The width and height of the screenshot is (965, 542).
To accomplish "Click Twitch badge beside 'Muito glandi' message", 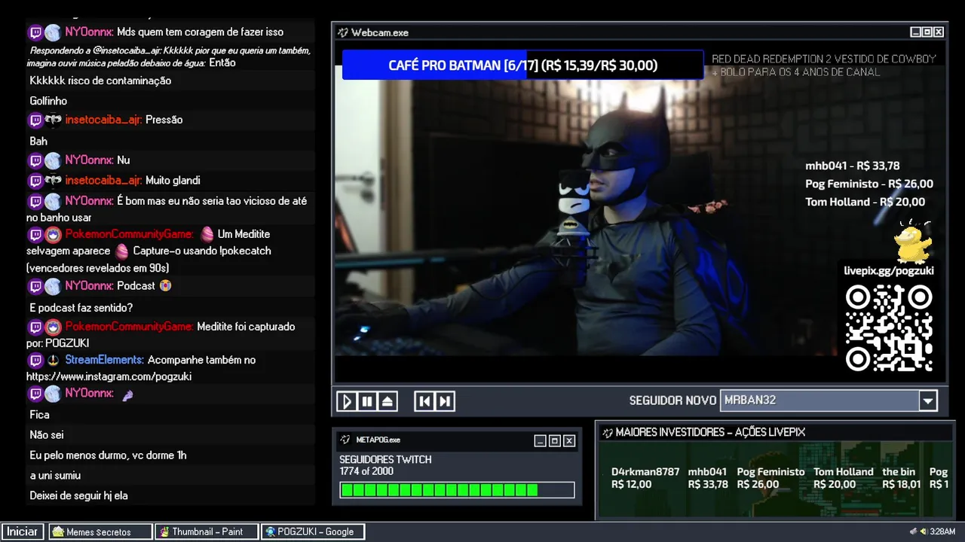I will coord(35,181).
